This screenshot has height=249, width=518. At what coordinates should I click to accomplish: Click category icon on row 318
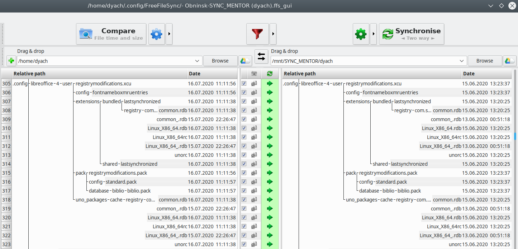coord(254,200)
